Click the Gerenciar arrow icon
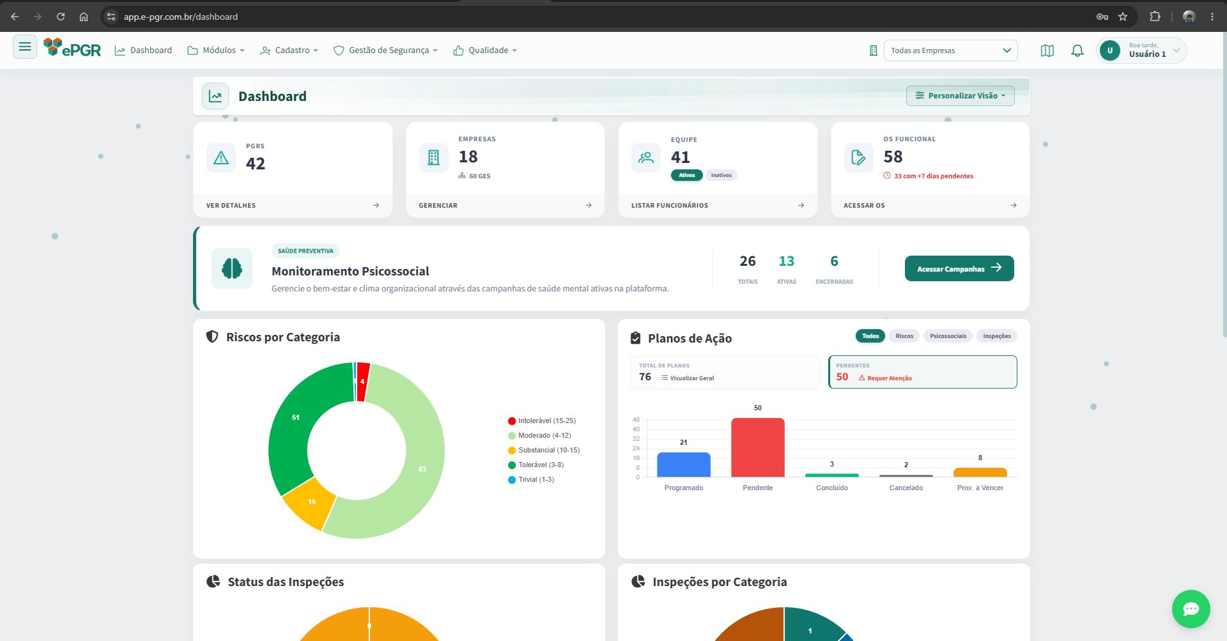The height and width of the screenshot is (641, 1227). pyautogui.click(x=589, y=205)
